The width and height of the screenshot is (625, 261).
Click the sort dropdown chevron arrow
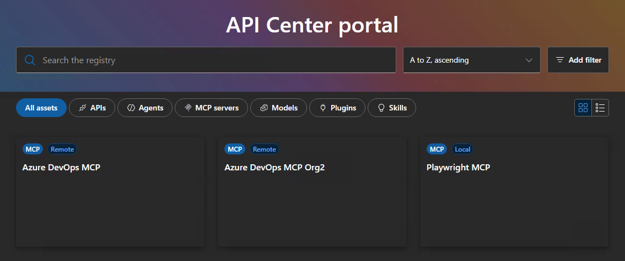pyautogui.click(x=529, y=60)
